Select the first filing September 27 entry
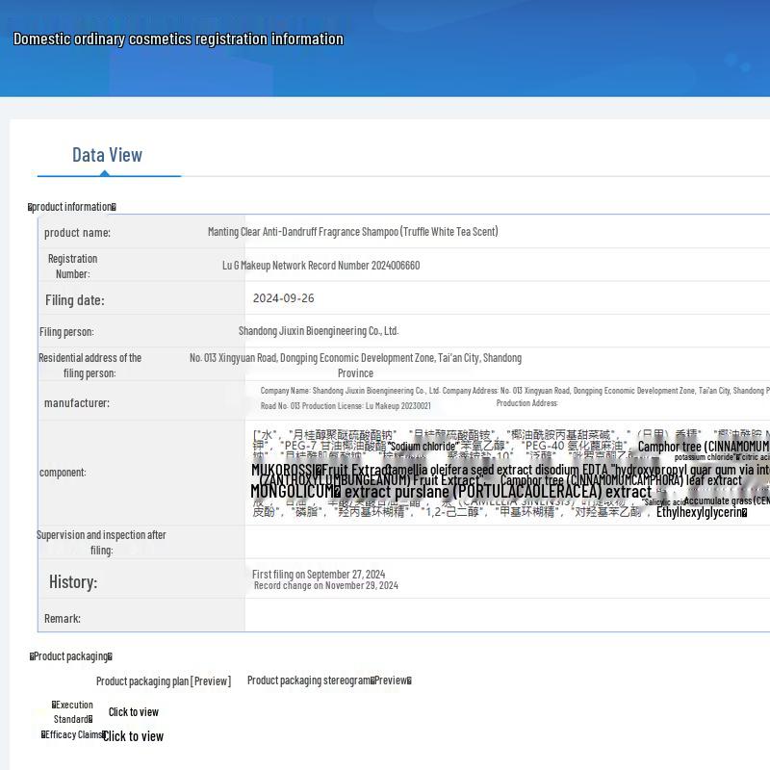This screenshot has height=770, width=770. [x=318, y=575]
